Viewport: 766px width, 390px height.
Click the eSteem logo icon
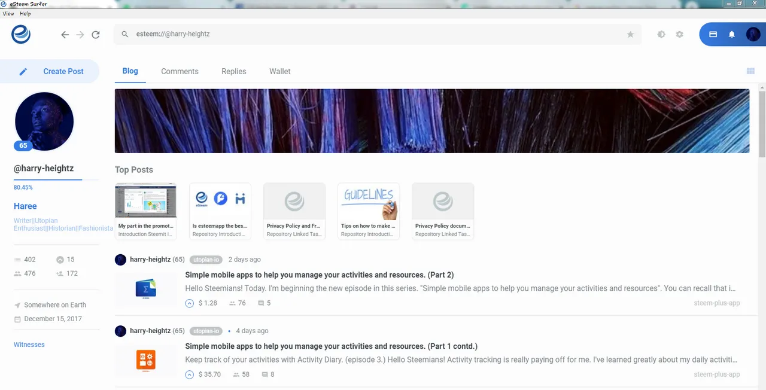pyautogui.click(x=21, y=35)
